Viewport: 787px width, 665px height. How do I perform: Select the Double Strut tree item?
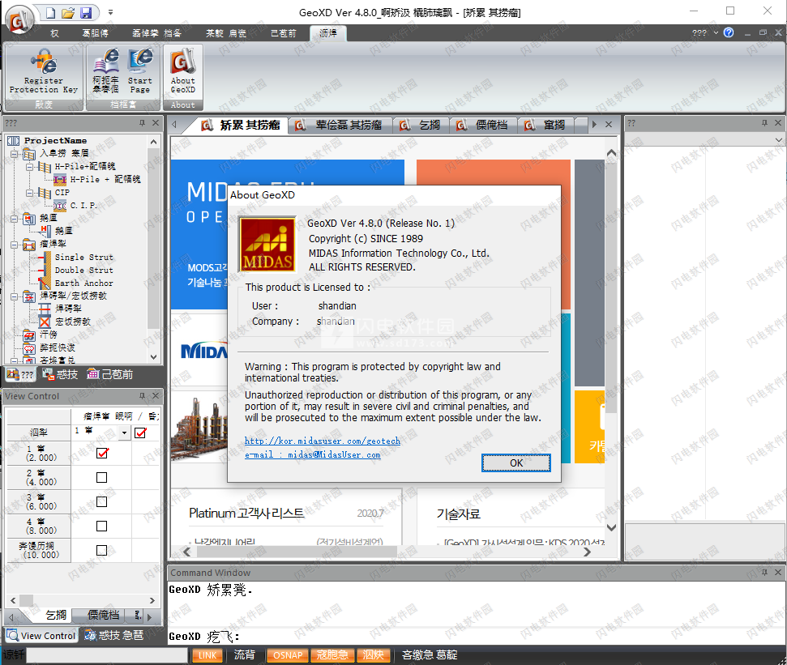pyautogui.click(x=83, y=270)
